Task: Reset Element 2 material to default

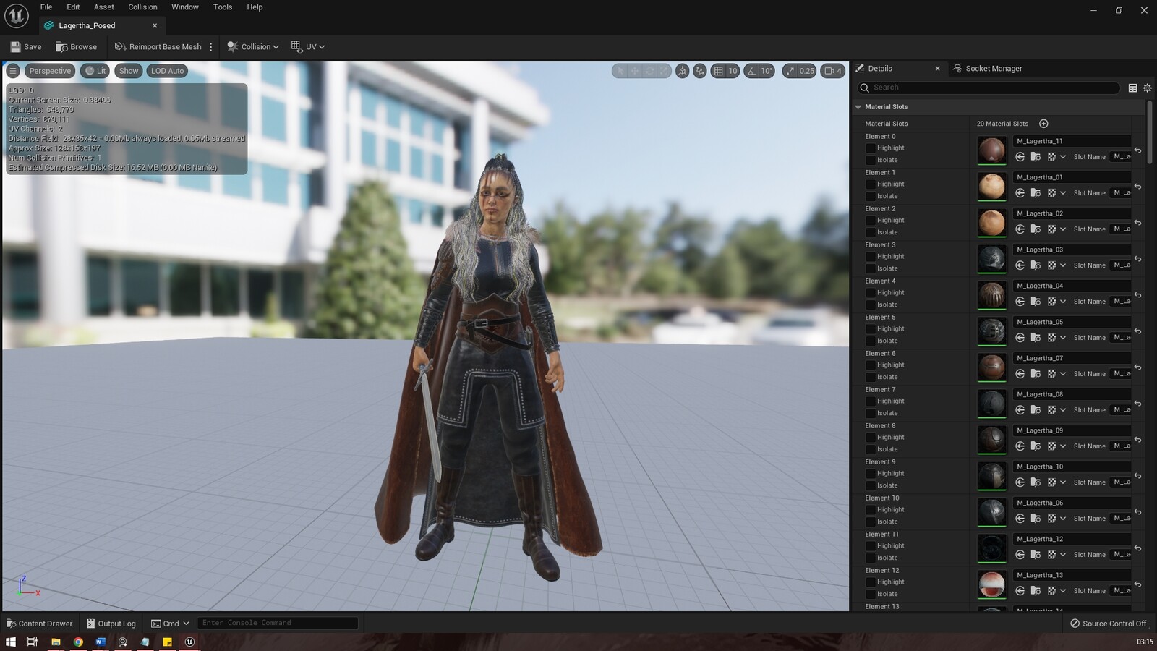Action: 1137,223
